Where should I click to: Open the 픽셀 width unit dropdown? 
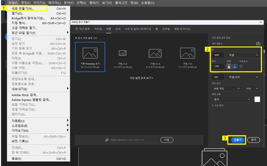[244, 55]
